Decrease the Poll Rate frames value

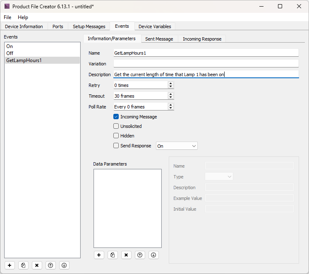tap(171, 108)
